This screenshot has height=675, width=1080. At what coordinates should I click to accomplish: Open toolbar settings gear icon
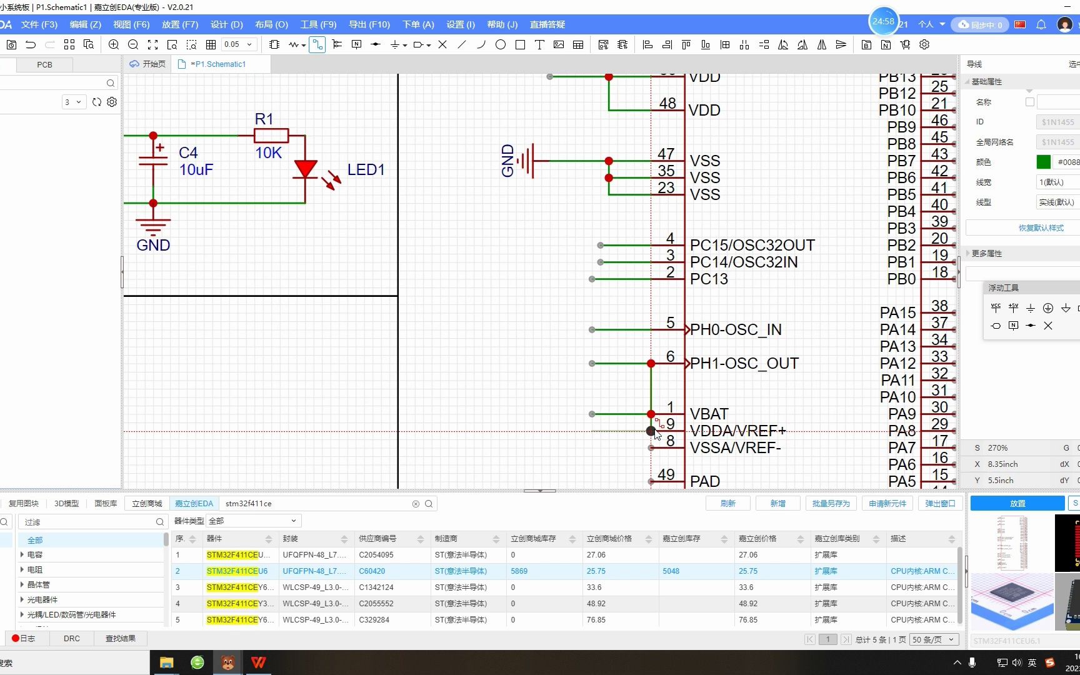pyautogui.click(x=924, y=44)
